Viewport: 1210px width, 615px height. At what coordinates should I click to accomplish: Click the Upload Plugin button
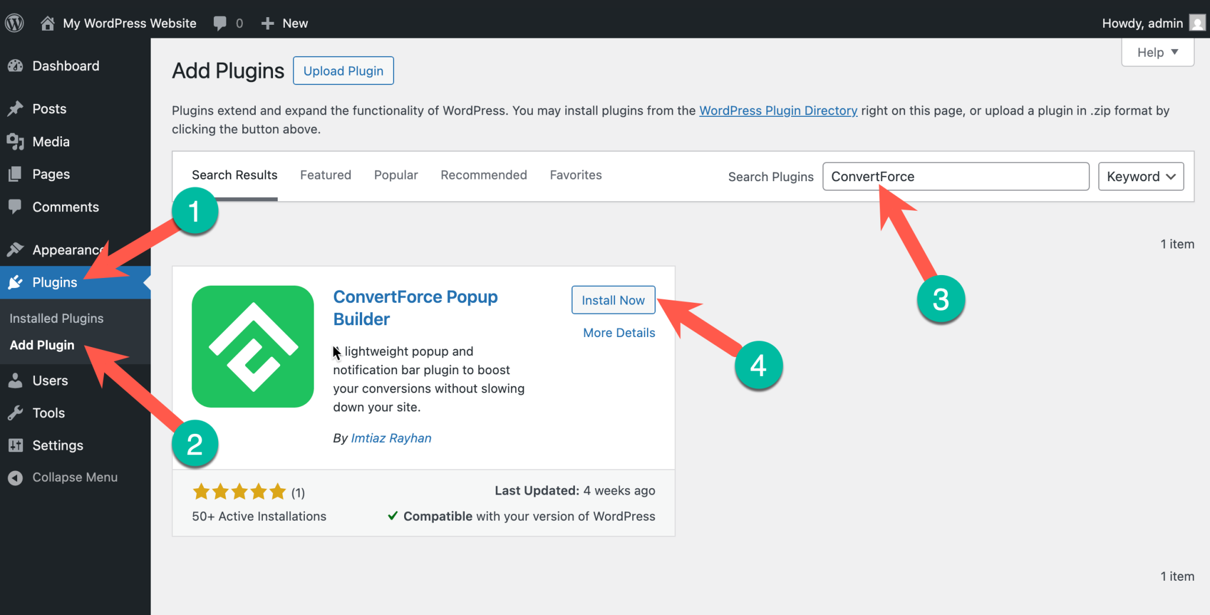tap(343, 71)
